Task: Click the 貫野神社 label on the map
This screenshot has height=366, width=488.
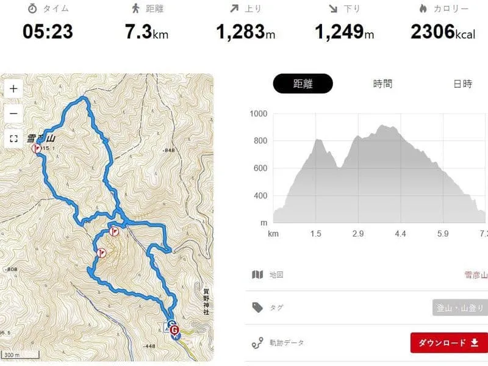Action: pos(206,303)
